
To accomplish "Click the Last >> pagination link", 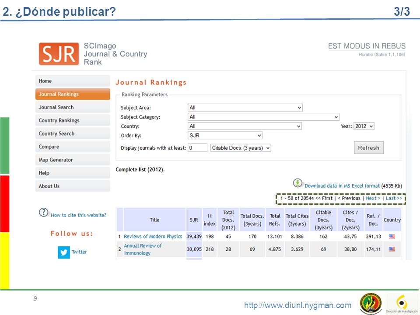I will [394, 198].
